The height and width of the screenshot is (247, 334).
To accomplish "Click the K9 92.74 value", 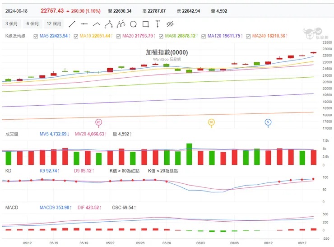I will pos(50,171).
